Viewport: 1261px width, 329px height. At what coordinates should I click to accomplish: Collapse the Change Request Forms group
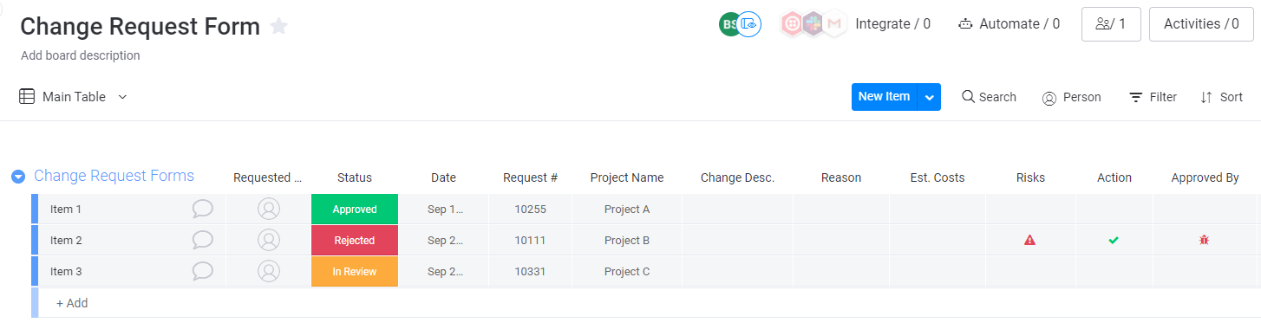point(18,177)
